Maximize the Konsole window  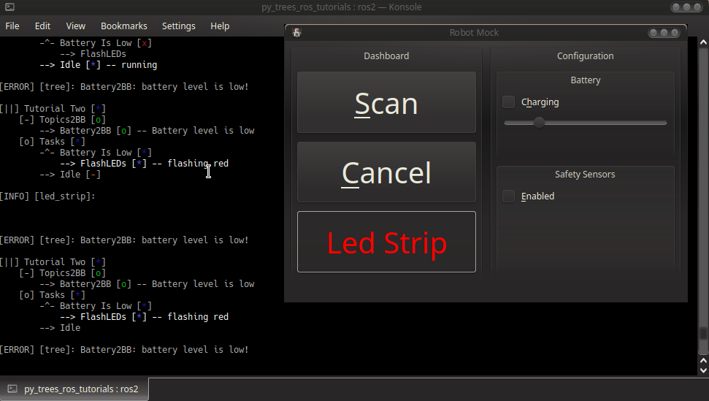click(x=687, y=7)
